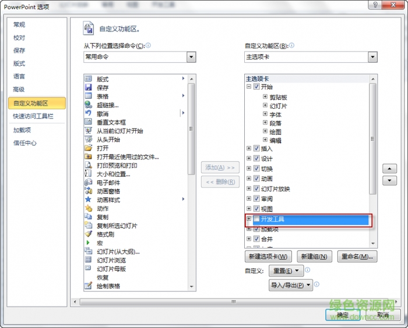Open the 重置 dropdown button
408x328 pixels.
pos(286,271)
